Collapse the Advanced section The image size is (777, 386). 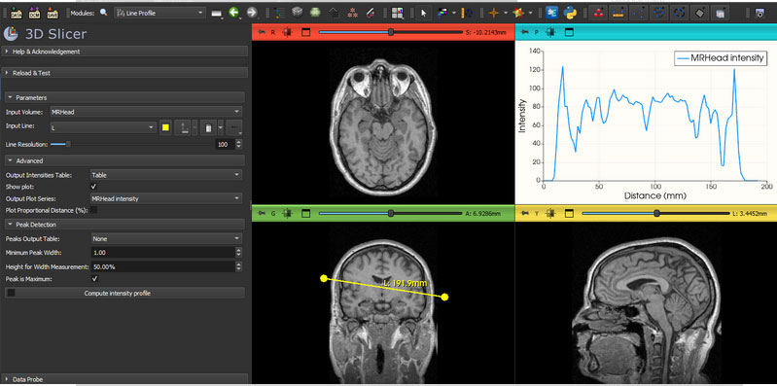124,160
